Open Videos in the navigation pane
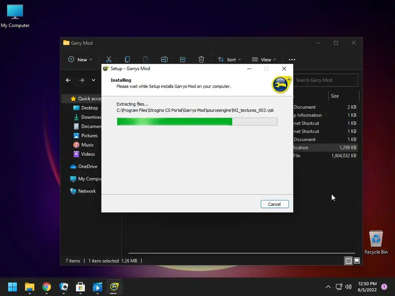395x296 pixels. tap(84, 154)
